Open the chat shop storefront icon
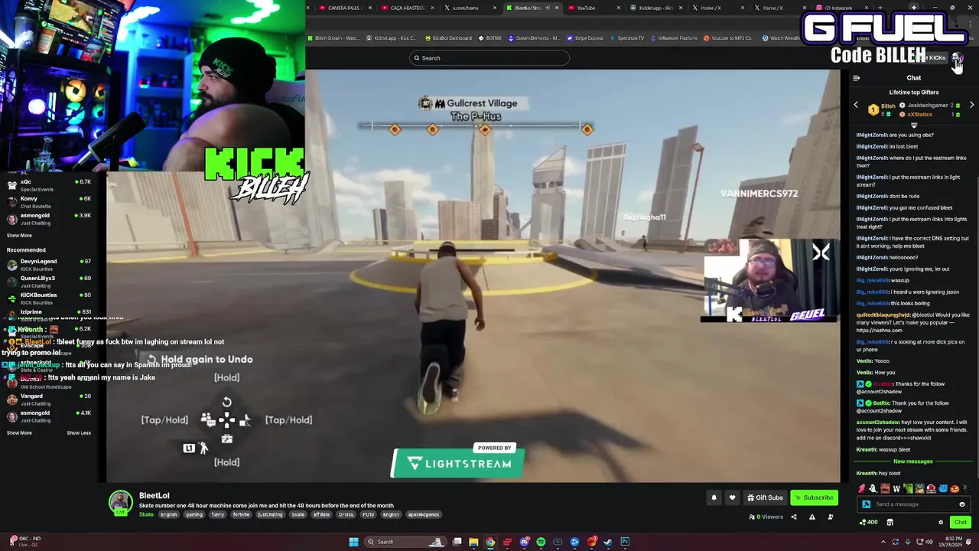979x551 pixels. pos(890,522)
